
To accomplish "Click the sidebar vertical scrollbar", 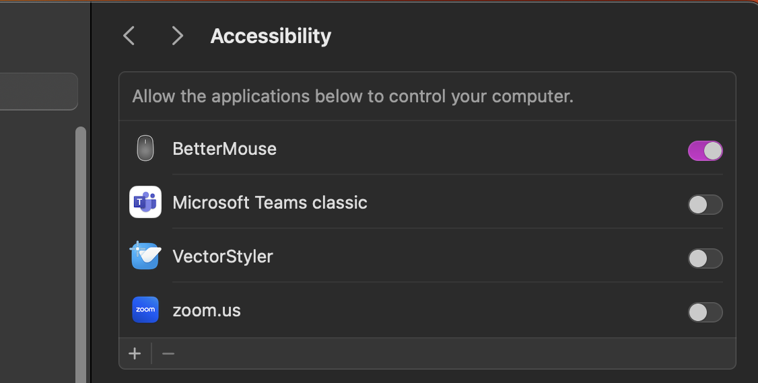I will point(81,256).
